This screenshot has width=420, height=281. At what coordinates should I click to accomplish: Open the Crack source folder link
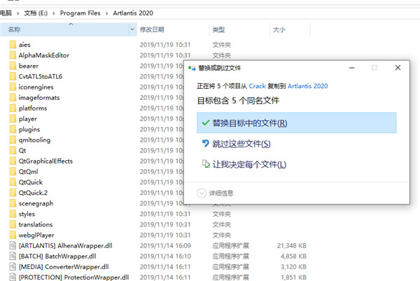click(257, 86)
